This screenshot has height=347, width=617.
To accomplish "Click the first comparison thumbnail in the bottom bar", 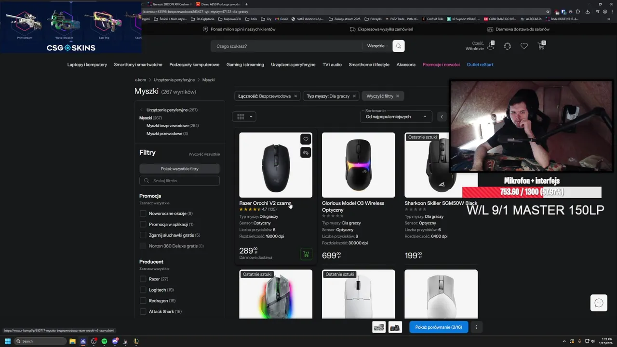I will pos(379,327).
